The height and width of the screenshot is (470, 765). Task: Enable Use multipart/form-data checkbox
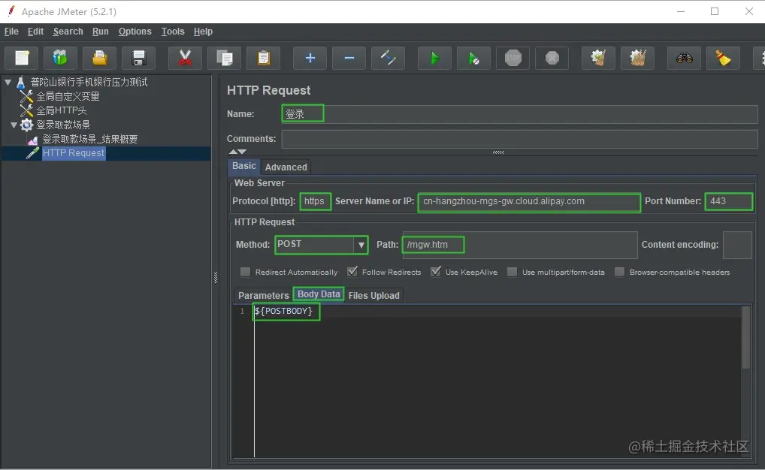[512, 272]
